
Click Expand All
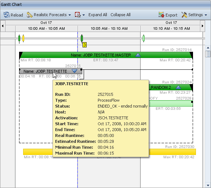98,15
